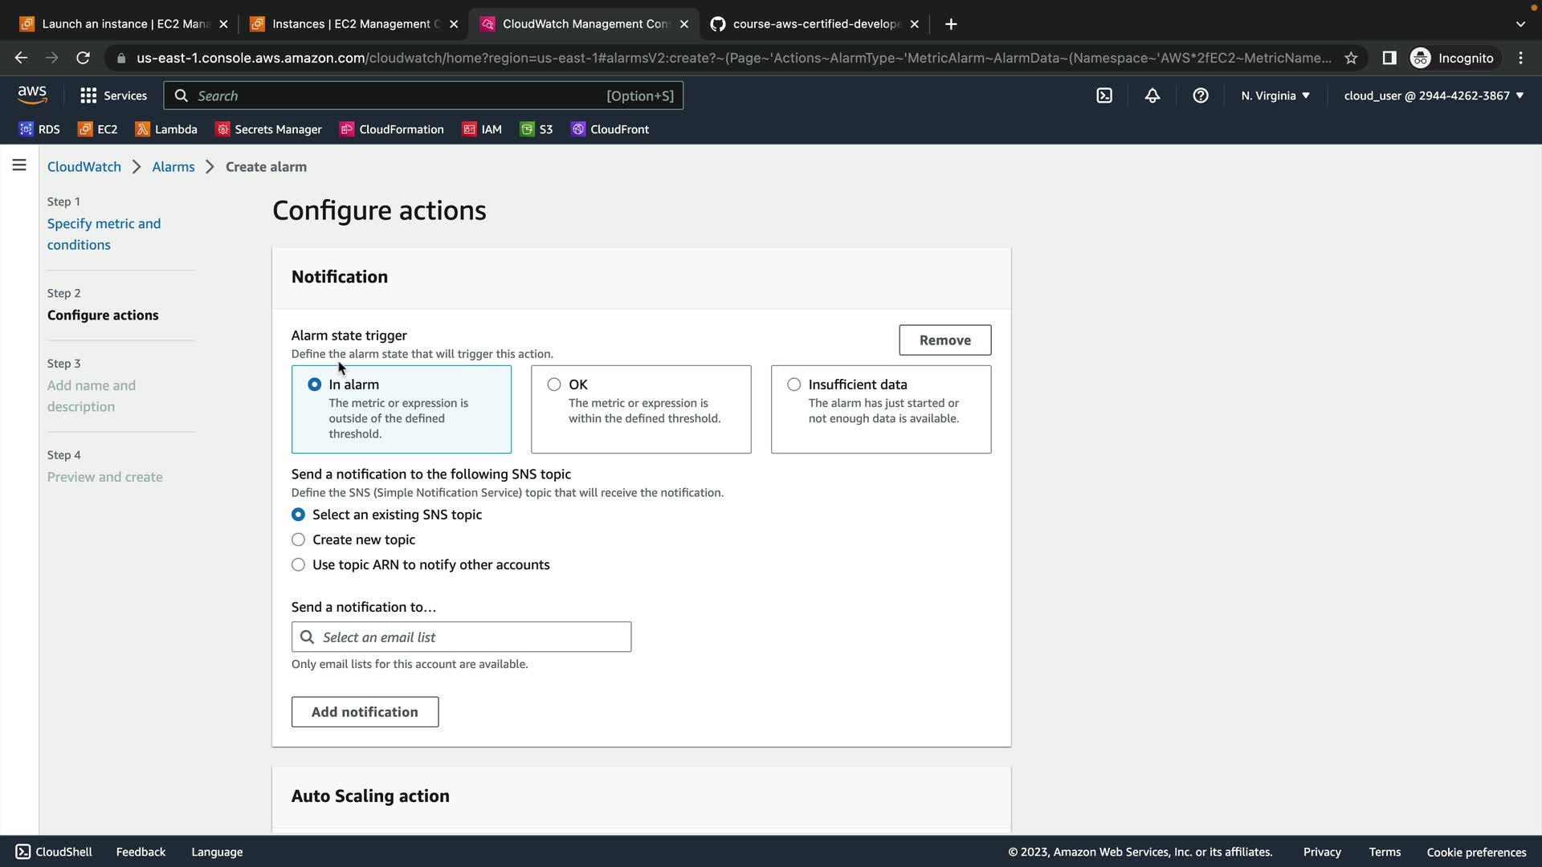Select the OK alarm state trigger
1542x867 pixels.
click(554, 385)
